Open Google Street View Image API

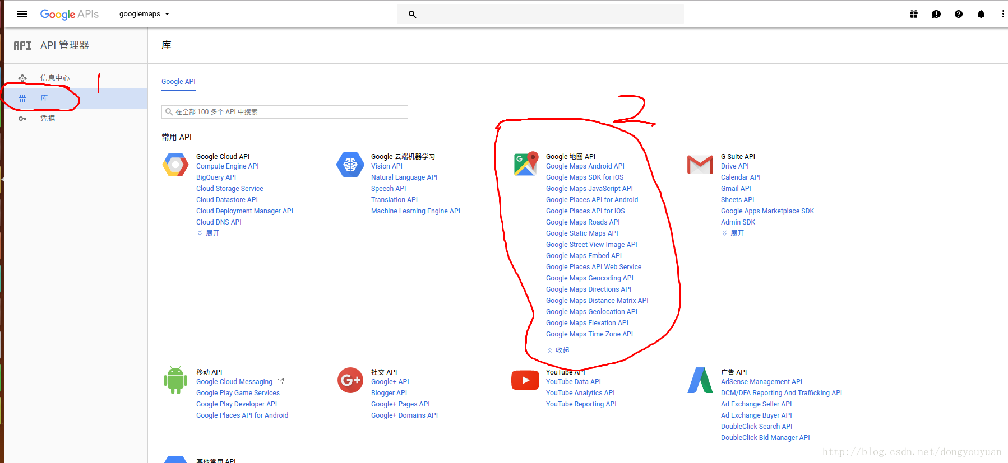(591, 245)
